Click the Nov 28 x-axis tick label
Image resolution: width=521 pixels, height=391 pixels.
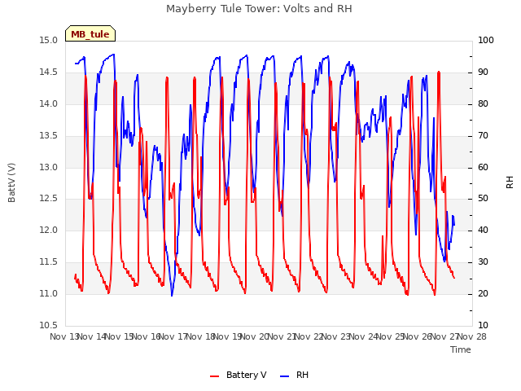pyautogui.click(x=472, y=336)
